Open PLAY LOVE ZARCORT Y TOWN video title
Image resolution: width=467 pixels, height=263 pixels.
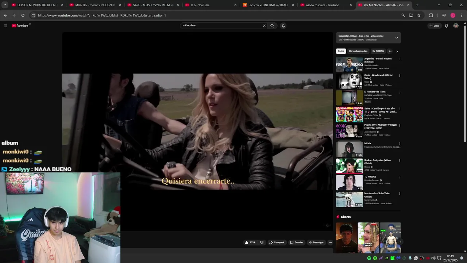(380, 127)
